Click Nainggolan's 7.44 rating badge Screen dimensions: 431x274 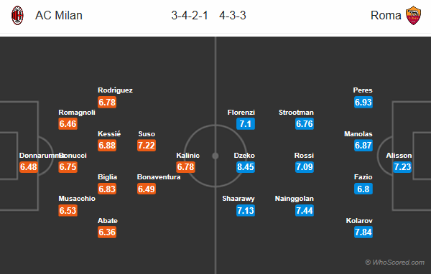pos(305,211)
